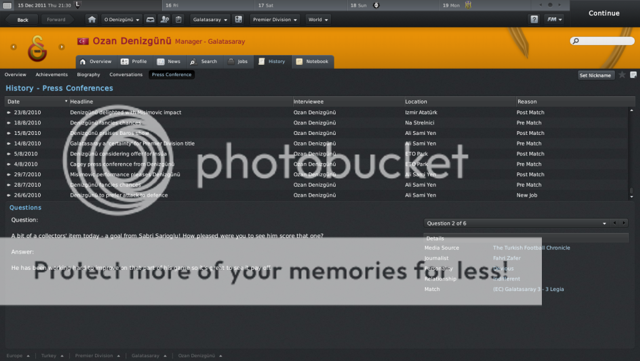Click the Continue button
The width and height of the screenshot is (640, 361).
click(604, 13)
